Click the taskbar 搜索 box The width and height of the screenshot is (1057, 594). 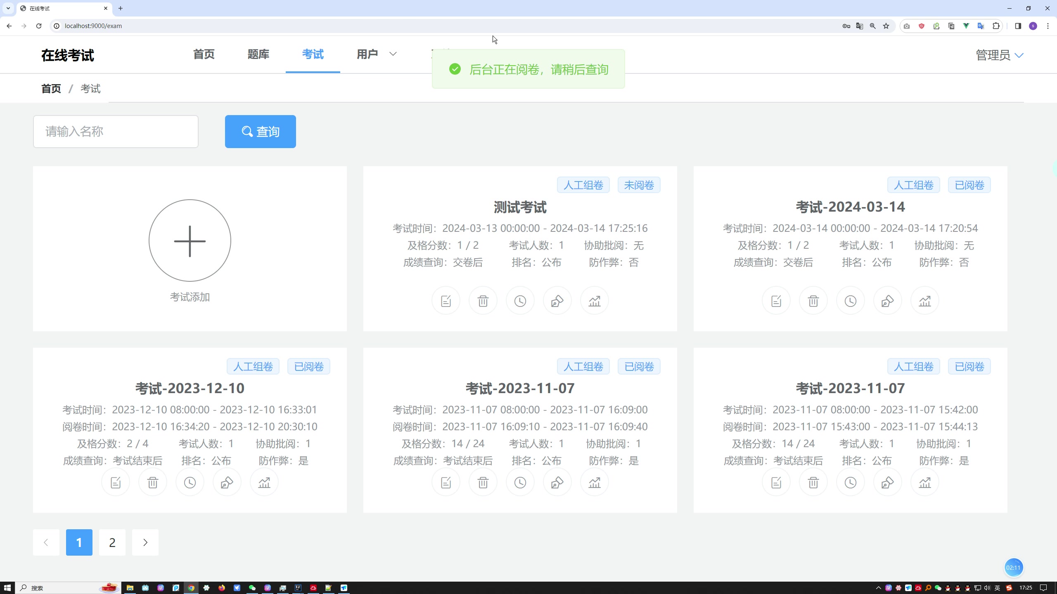[68, 588]
